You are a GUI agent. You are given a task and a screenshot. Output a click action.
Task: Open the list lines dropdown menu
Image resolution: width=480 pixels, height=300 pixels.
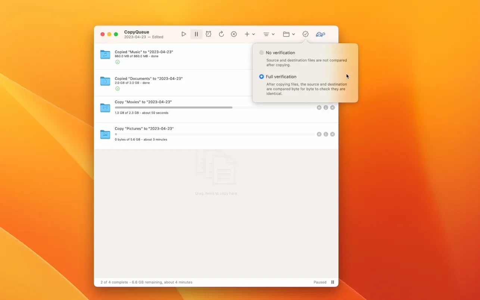[x=269, y=34]
